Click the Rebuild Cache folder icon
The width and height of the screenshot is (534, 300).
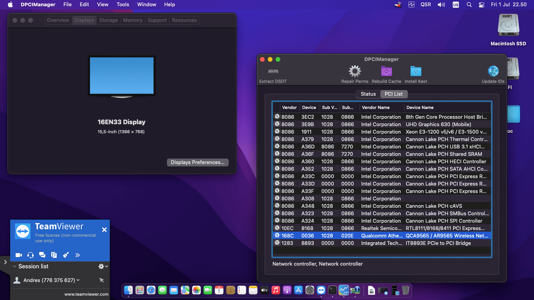pyautogui.click(x=387, y=71)
